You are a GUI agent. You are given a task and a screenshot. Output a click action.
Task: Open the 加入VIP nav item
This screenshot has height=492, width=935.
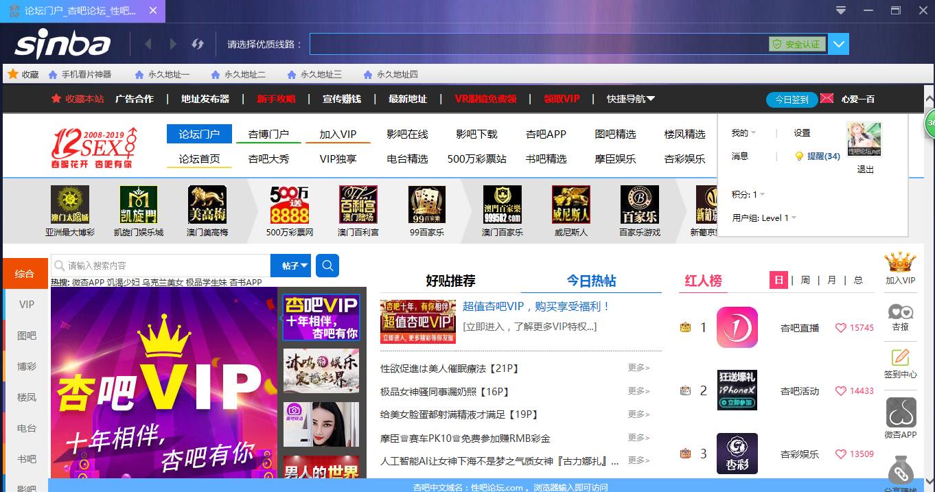point(338,134)
